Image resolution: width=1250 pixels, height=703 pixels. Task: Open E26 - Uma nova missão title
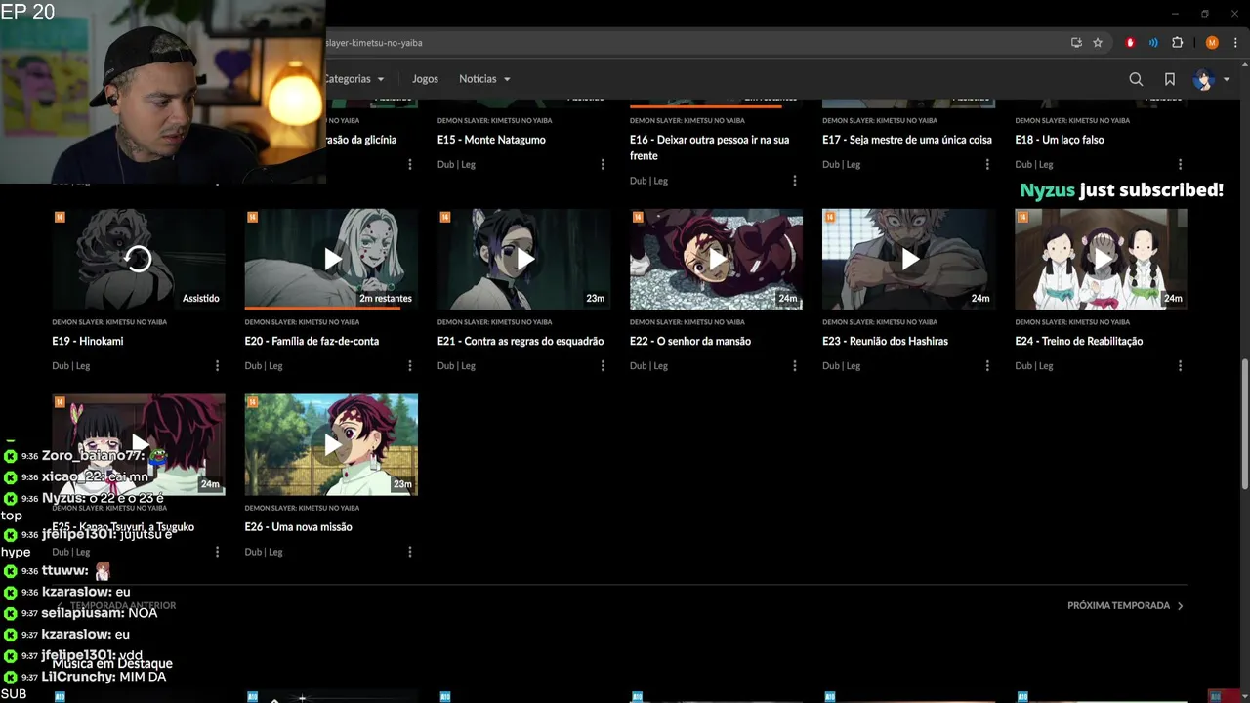pos(298,526)
